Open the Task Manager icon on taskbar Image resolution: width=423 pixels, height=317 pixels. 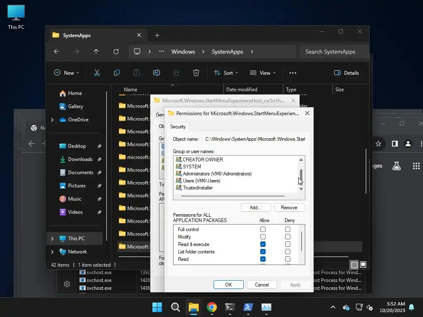point(266,307)
